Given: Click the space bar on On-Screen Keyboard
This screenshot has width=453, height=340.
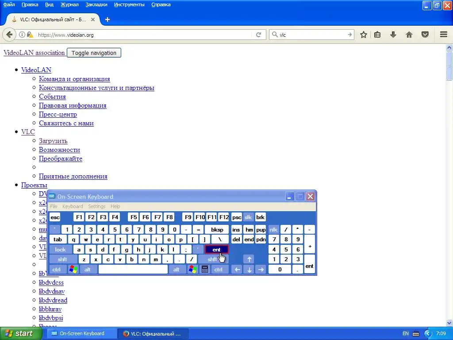Looking at the screenshot, I should click(x=133, y=270).
